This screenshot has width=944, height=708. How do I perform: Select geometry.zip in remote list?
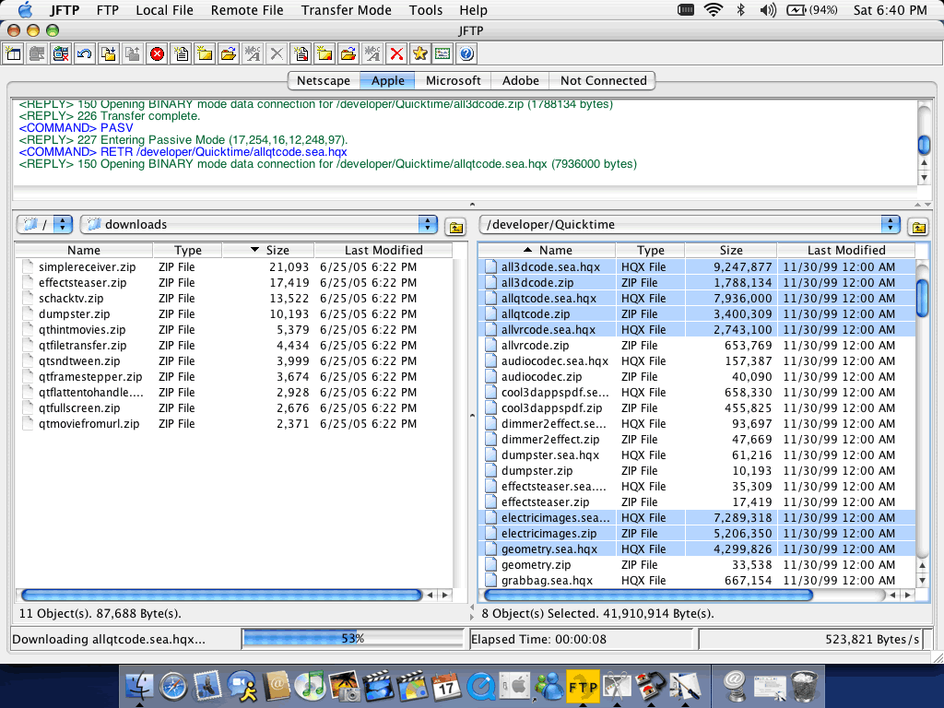pos(697,565)
